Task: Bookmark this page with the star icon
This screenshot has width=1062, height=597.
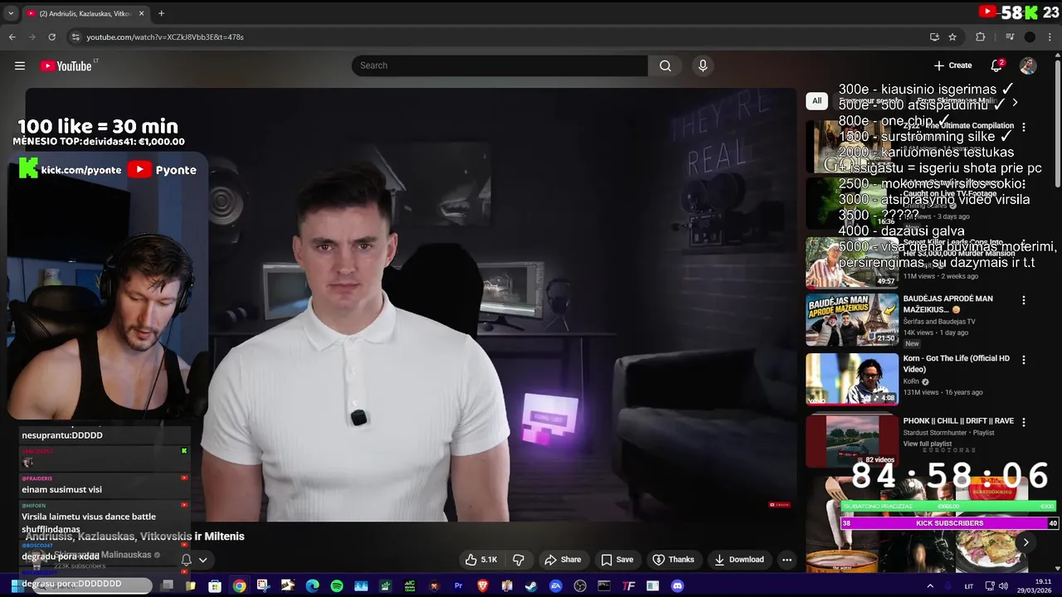Action: tap(952, 36)
